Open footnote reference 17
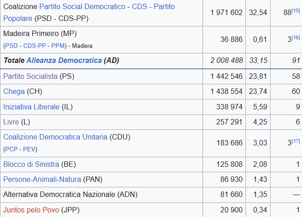Screen dimensions: 302x217 tap(296, 140)
